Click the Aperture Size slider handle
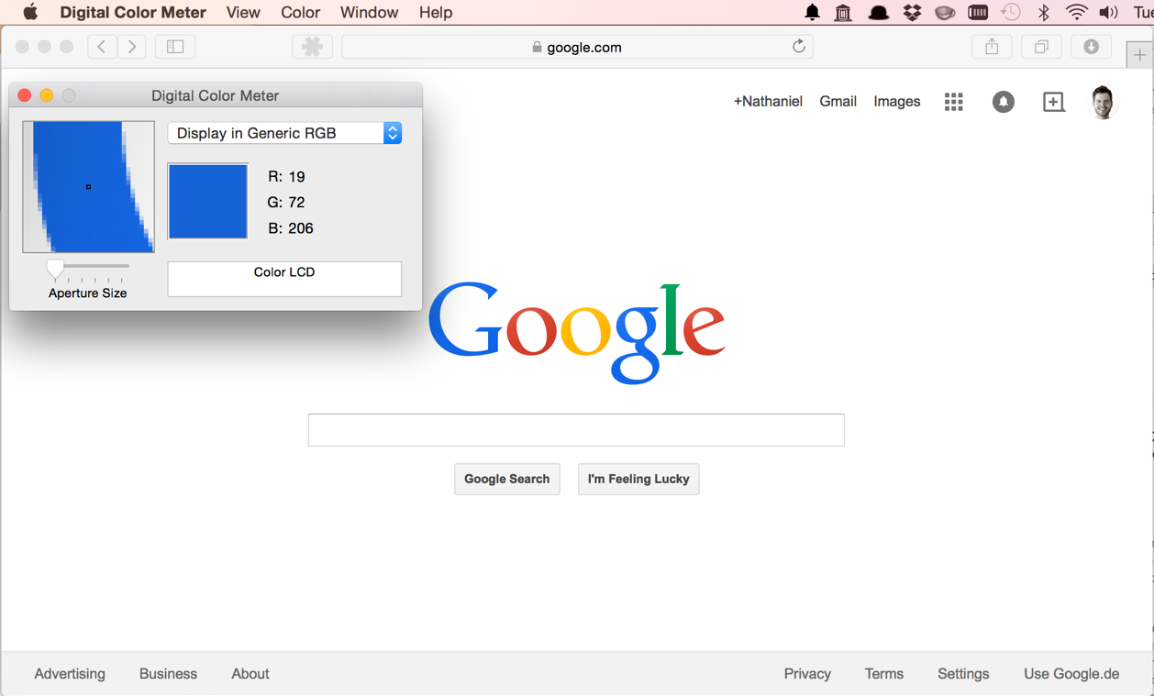This screenshot has height=696, width=1154. click(56, 269)
